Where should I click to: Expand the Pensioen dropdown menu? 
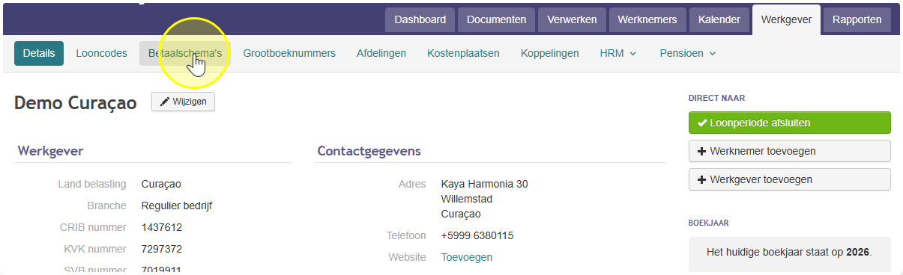688,53
